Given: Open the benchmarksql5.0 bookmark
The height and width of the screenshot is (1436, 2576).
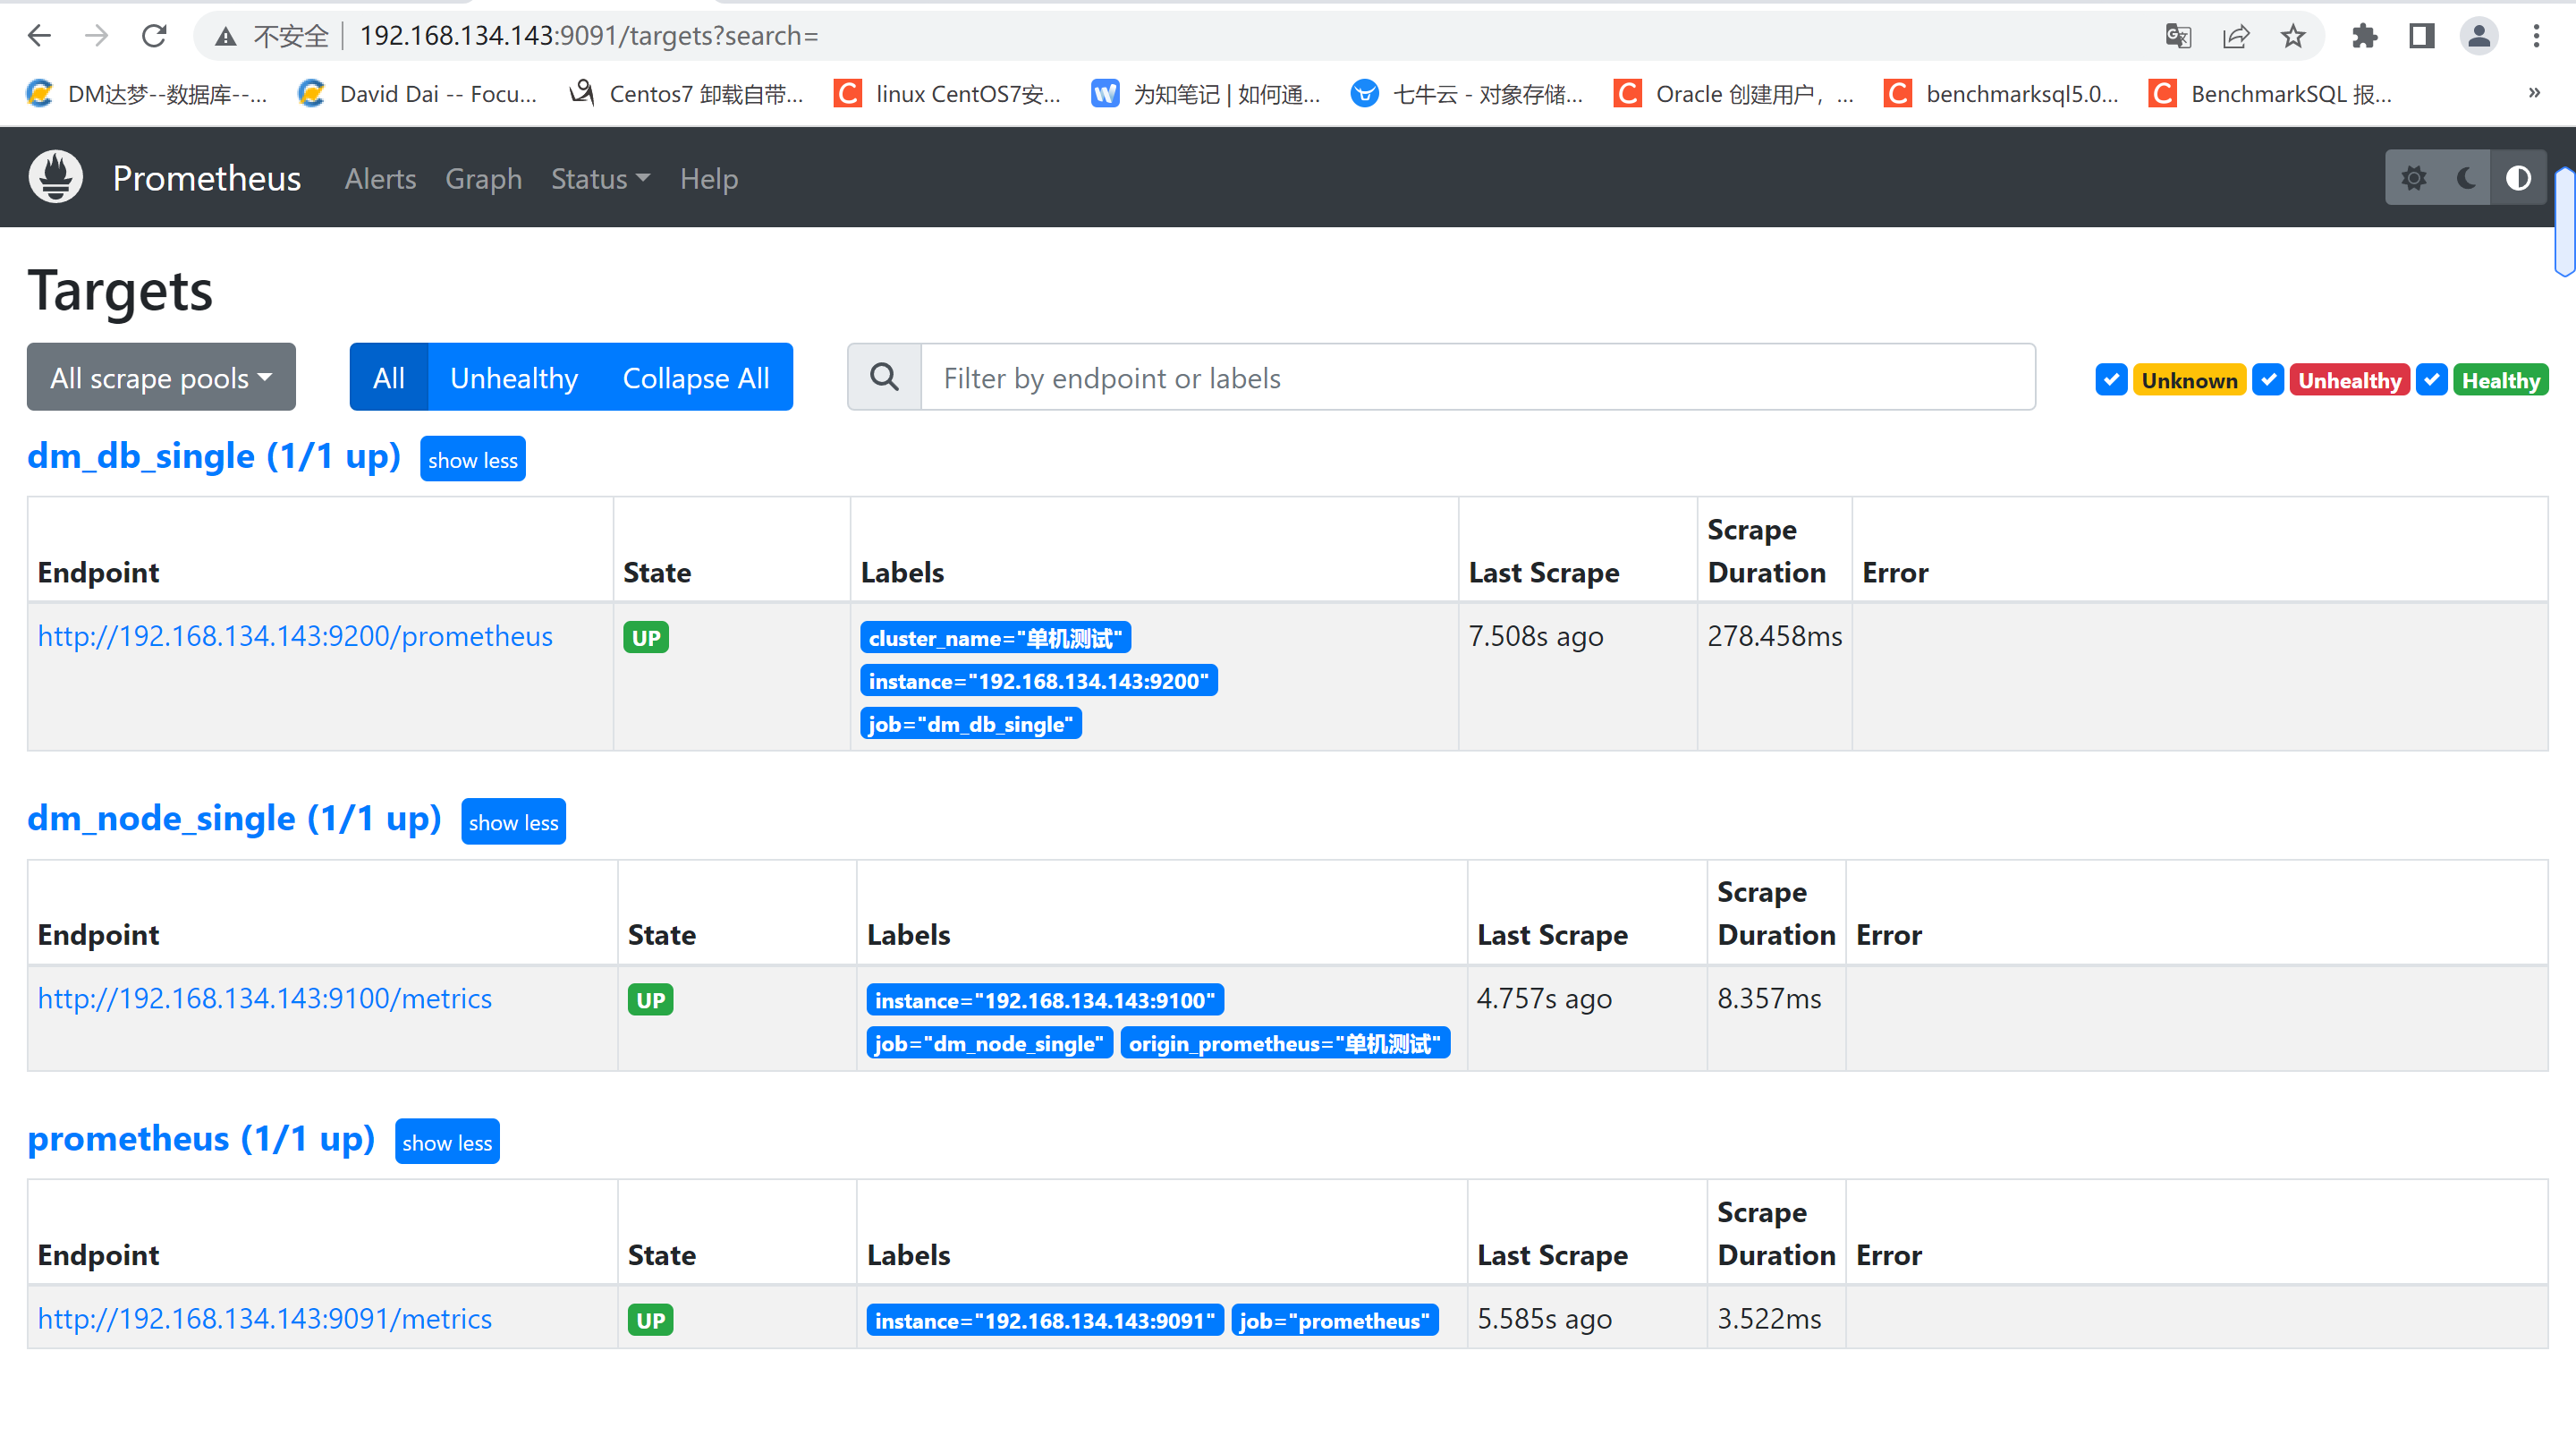Looking at the screenshot, I should [2002, 94].
